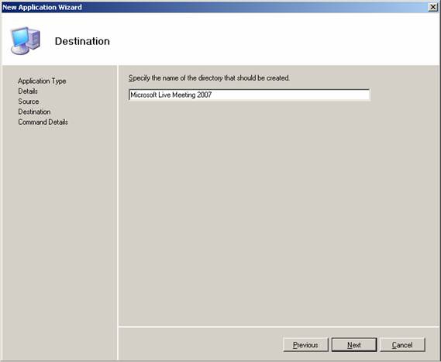Click the white header banner beside Destination

(x=273, y=40)
